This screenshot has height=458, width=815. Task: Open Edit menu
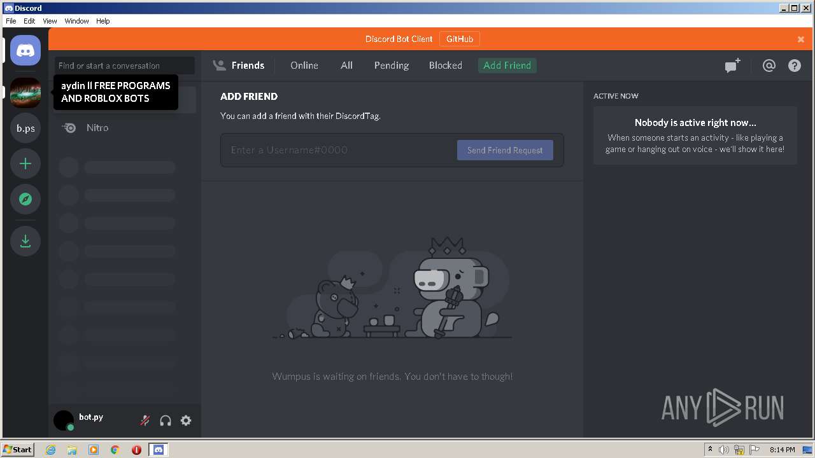coord(29,21)
